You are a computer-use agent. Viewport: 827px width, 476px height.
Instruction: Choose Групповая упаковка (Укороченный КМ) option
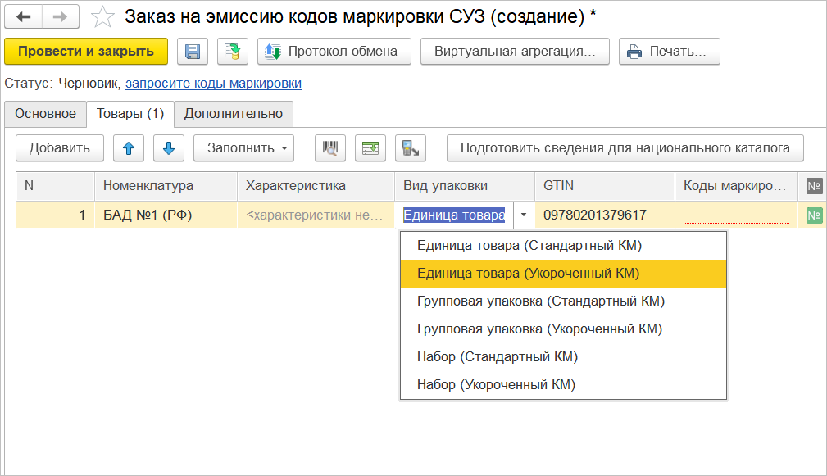pyautogui.click(x=538, y=329)
